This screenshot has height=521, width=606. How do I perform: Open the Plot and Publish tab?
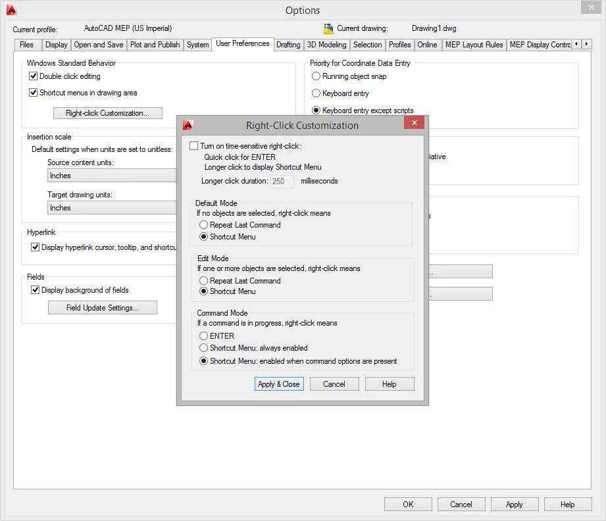coord(155,45)
